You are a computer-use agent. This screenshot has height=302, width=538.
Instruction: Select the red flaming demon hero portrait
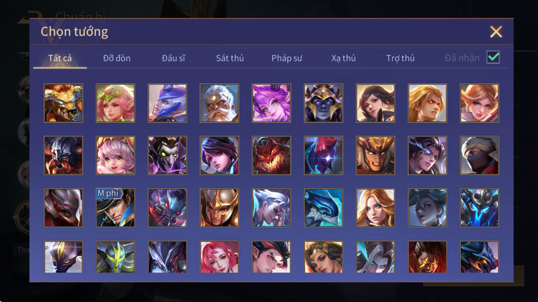[271, 155]
